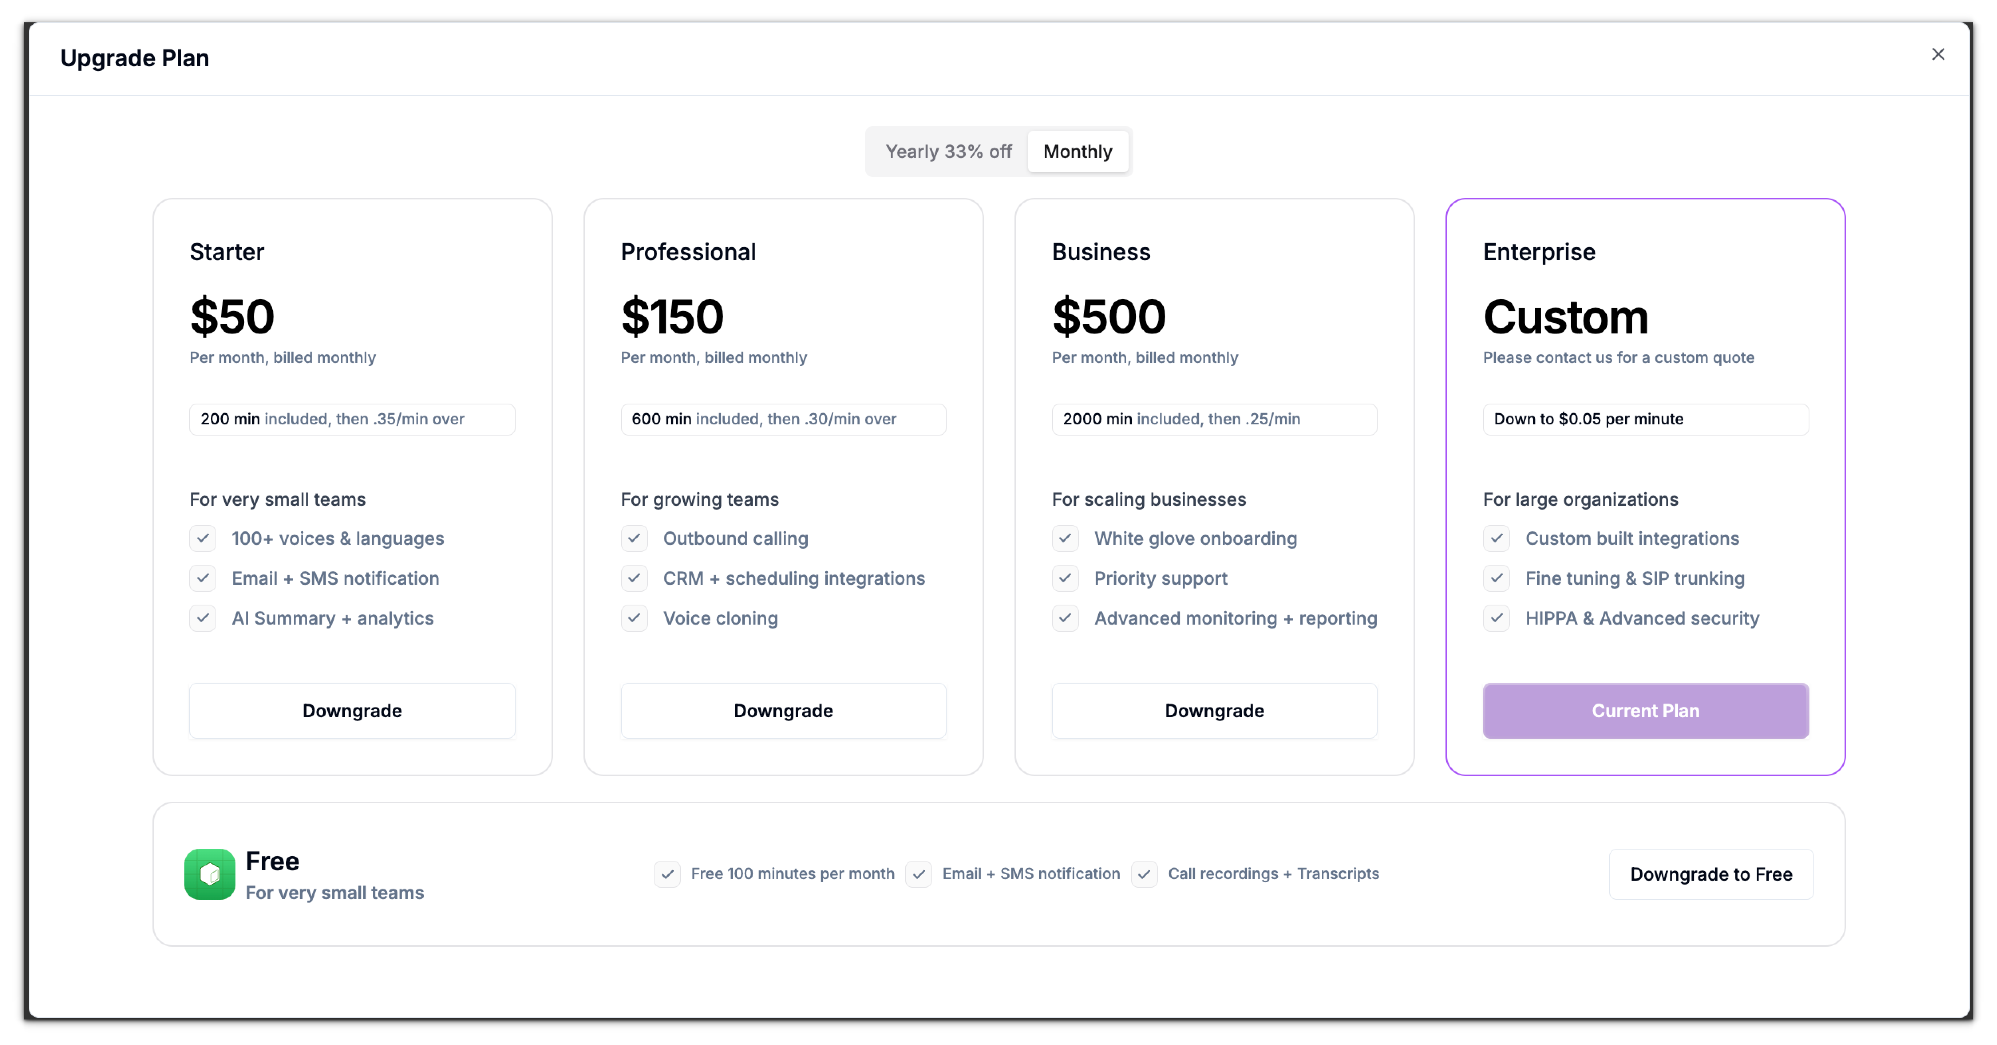Click checkmark next to Custom built integrations

1496,538
